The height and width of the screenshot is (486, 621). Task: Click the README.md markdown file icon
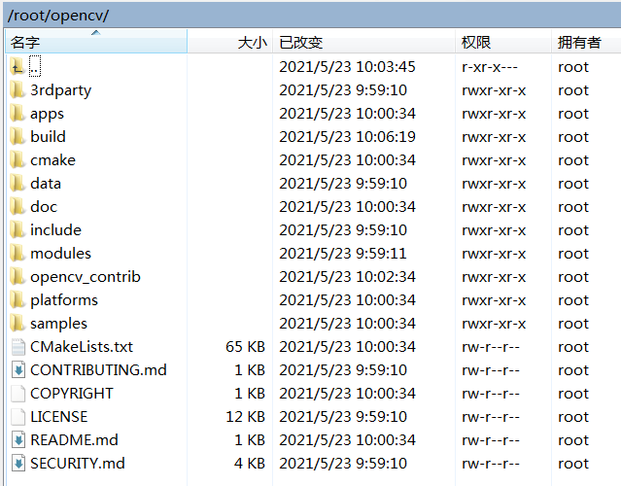point(17,440)
